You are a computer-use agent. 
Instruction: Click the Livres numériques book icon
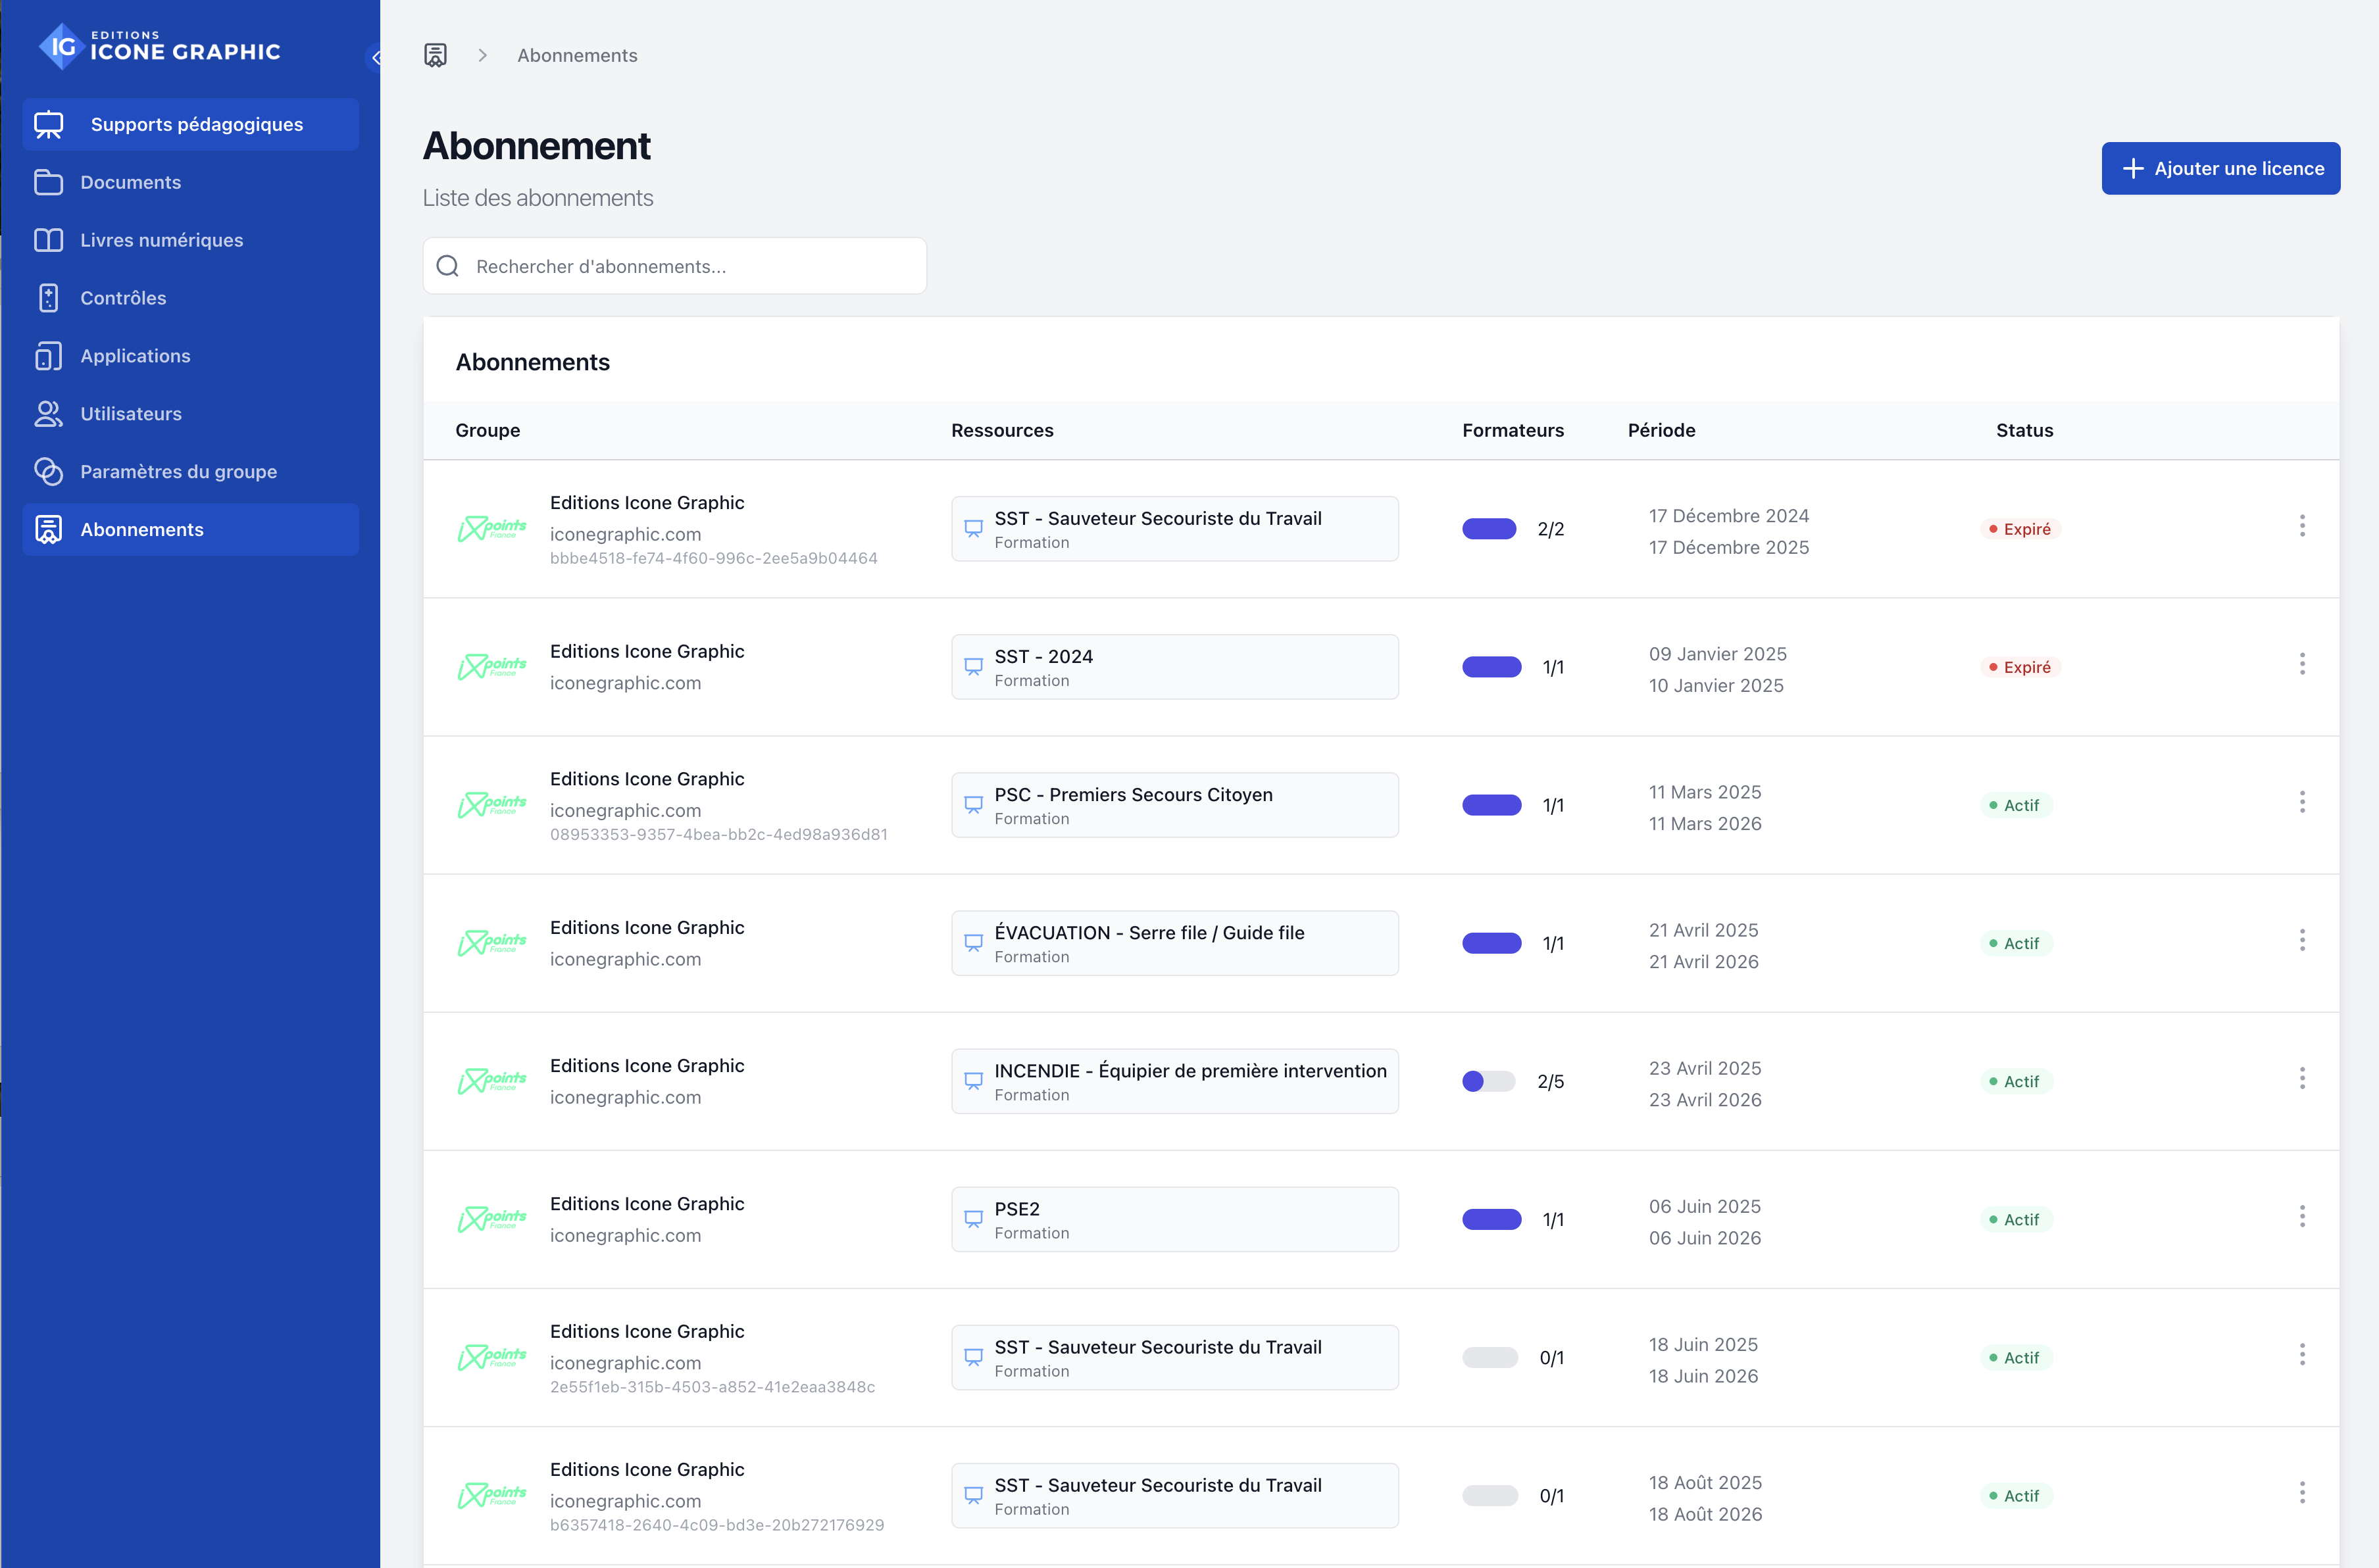48,240
